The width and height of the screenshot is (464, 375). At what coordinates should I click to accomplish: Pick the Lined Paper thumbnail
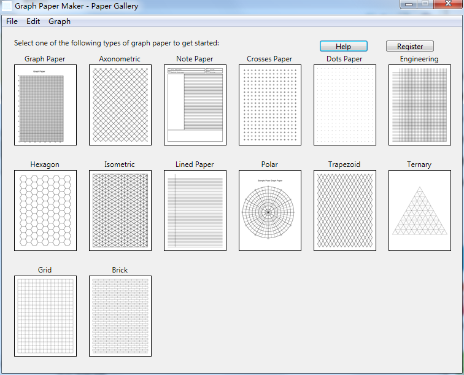195,211
